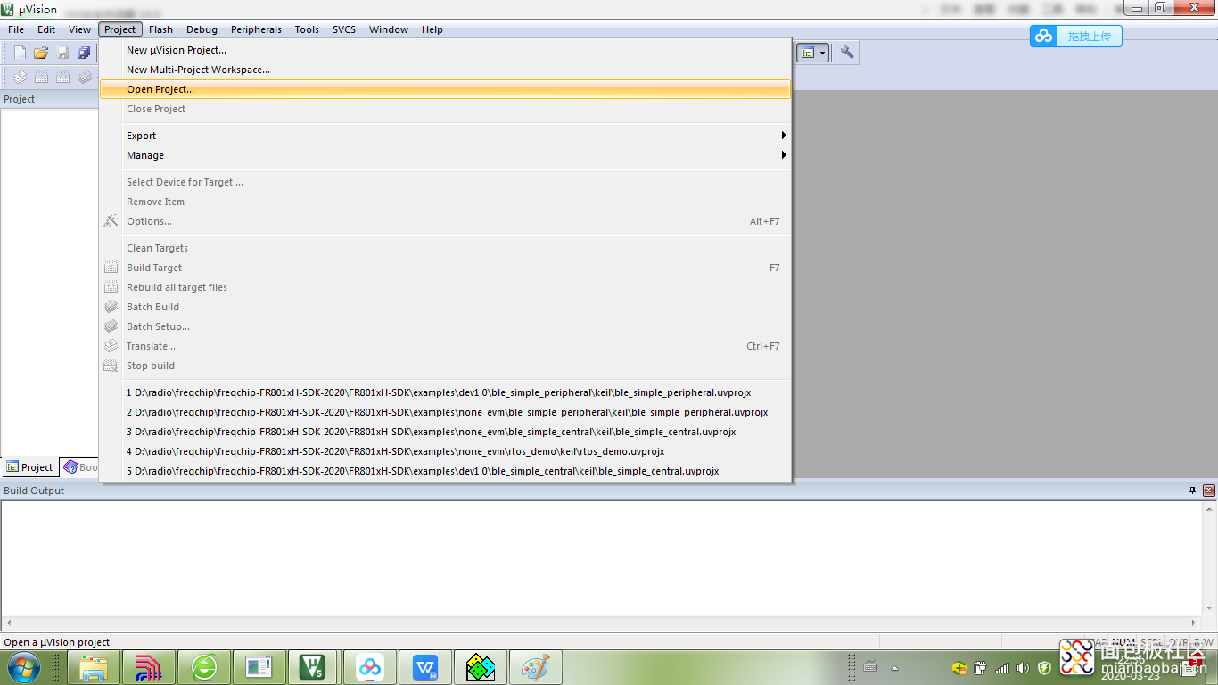Click Build Output scrollbar up arrow
This screenshot has height=685, width=1218.
(1209, 508)
